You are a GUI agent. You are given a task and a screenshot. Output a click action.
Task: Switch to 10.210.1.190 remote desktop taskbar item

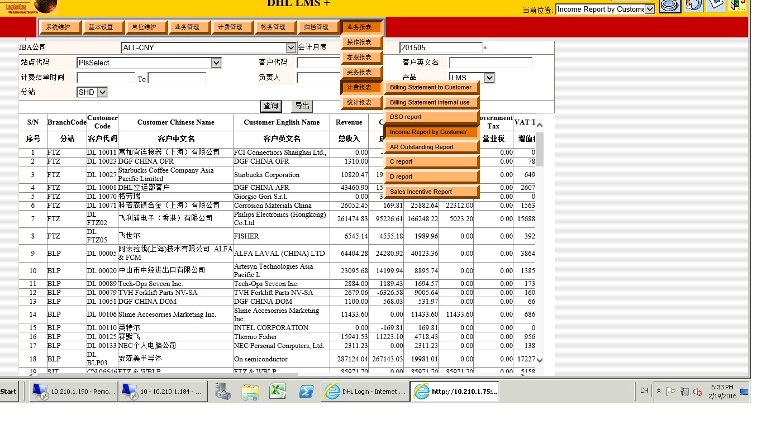tap(73, 392)
